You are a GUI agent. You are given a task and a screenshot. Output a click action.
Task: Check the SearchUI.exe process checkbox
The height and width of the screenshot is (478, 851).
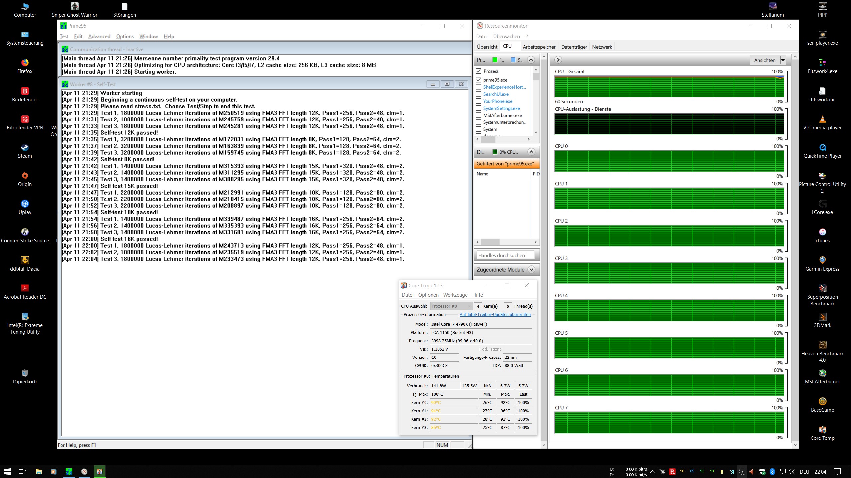coord(479,94)
